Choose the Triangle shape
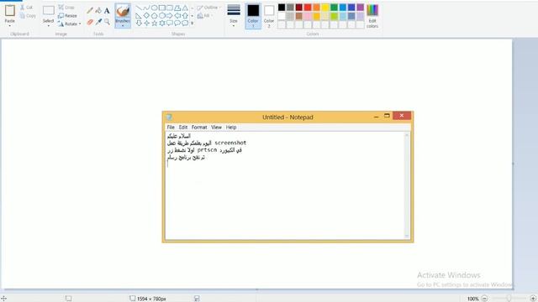 185,8
